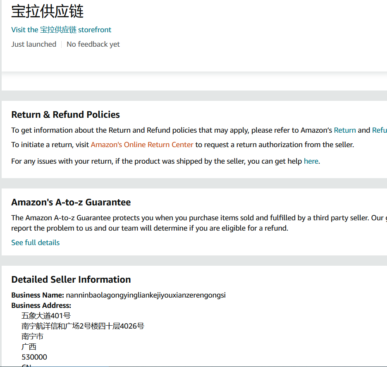Click the 'Business Name:' label

(x=37, y=295)
